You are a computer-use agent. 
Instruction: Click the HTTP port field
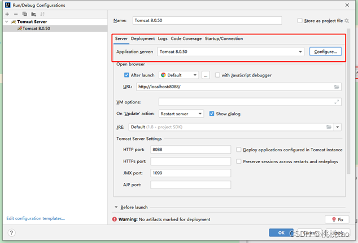pos(191,150)
